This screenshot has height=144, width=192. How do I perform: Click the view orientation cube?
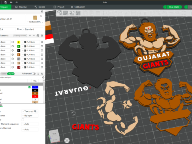pyautogui.click(x=54, y=136)
